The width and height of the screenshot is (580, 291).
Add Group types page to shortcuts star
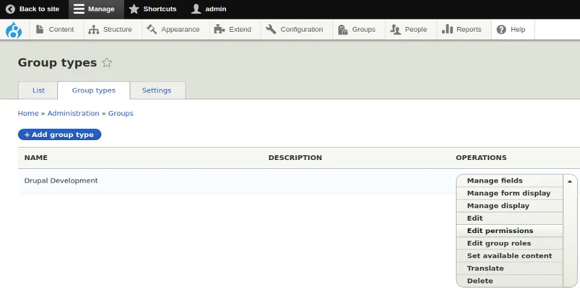point(107,63)
